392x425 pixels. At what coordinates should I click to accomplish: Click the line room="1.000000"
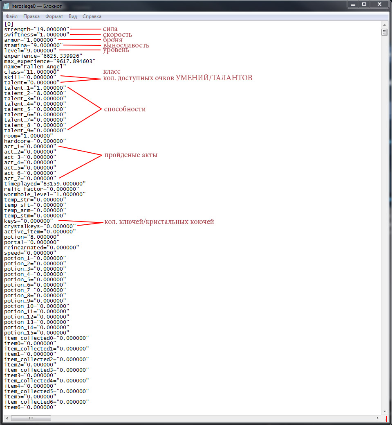coord(28,136)
